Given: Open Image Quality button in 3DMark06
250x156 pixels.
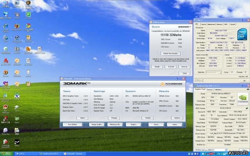Looking at the screenshot, I should pos(96,124).
